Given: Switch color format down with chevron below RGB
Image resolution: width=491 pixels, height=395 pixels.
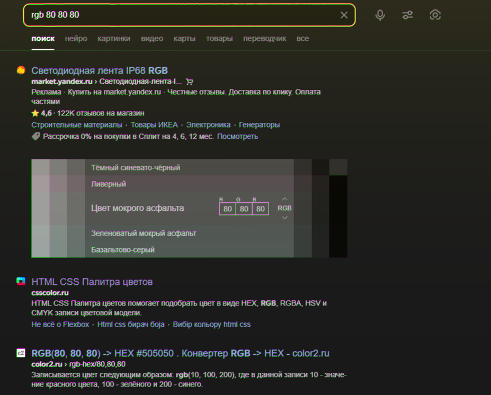Looking at the screenshot, I should [x=284, y=218].
